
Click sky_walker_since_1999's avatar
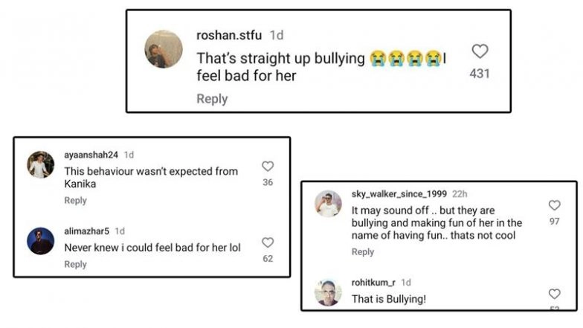(x=328, y=204)
